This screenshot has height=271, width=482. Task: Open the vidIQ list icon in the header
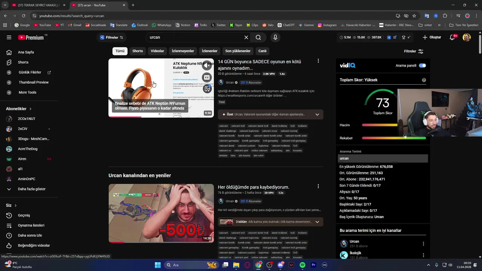[395, 37]
